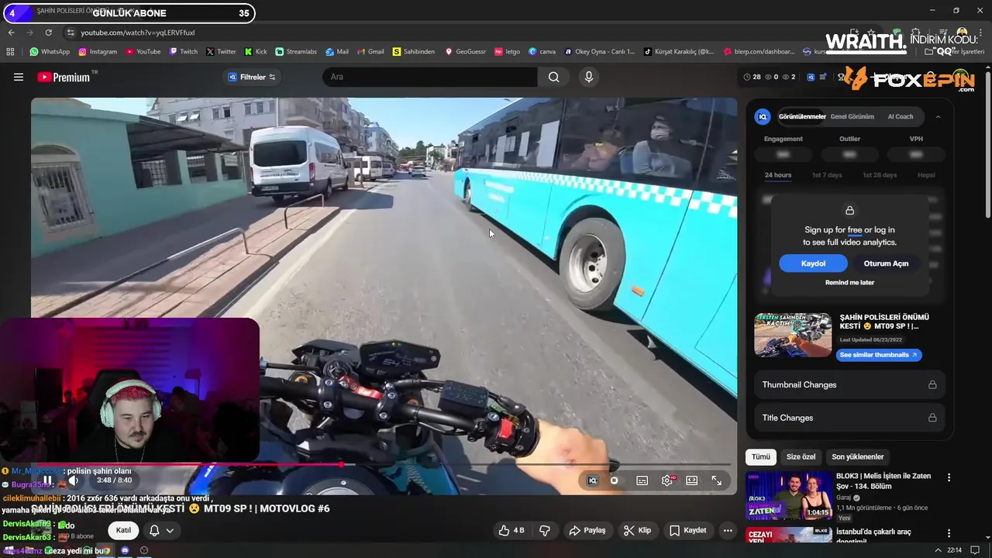
Task: Select the Görüntülenmeler tab
Action: coord(801,116)
